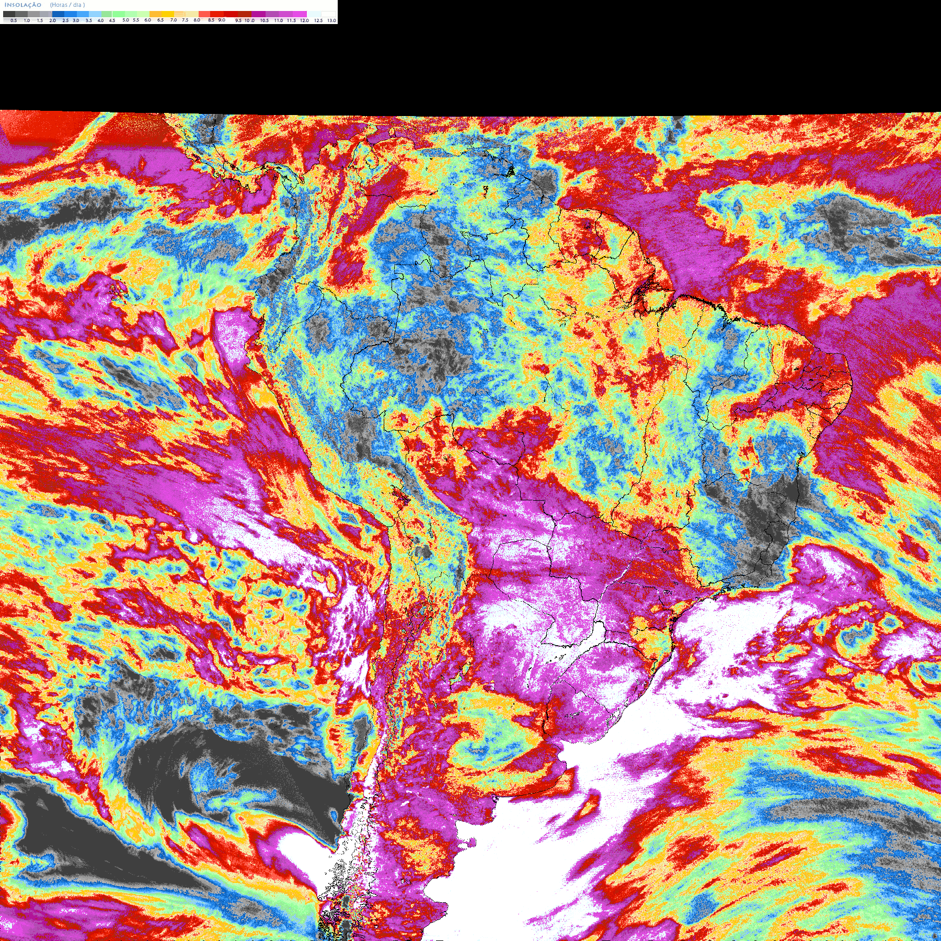Click the white legend swatch above 13.0
The image size is (941, 941).
(x=328, y=14)
